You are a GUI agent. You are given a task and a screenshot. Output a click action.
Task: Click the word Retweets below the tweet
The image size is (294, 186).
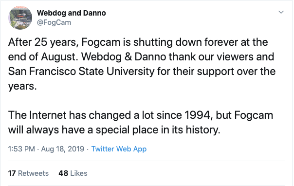pos(33,173)
